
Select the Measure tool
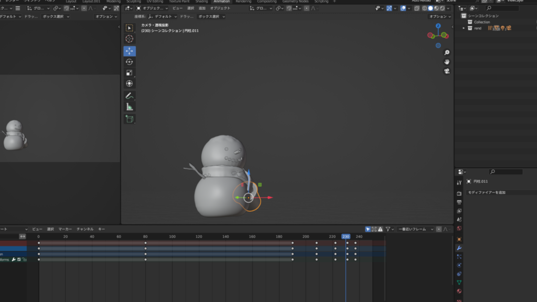point(130,107)
